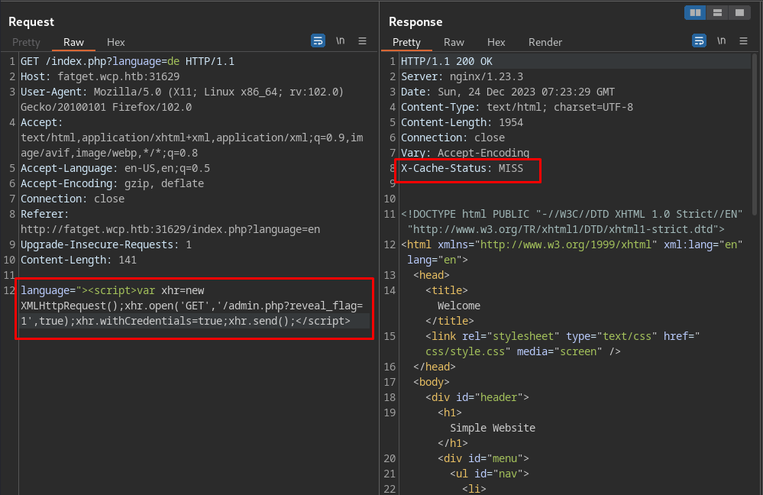Click the Accept-Language: en-US,en;q=0.5 header
The width and height of the screenshot is (763, 495).
[115, 168]
